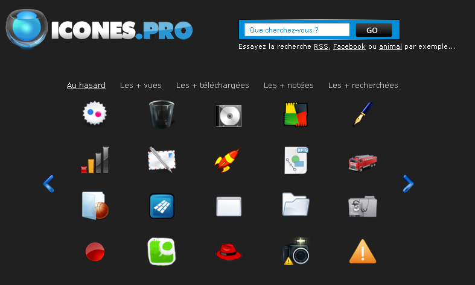Select the red and yellow rocket icon
The image size is (475, 285).
point(228,160)
